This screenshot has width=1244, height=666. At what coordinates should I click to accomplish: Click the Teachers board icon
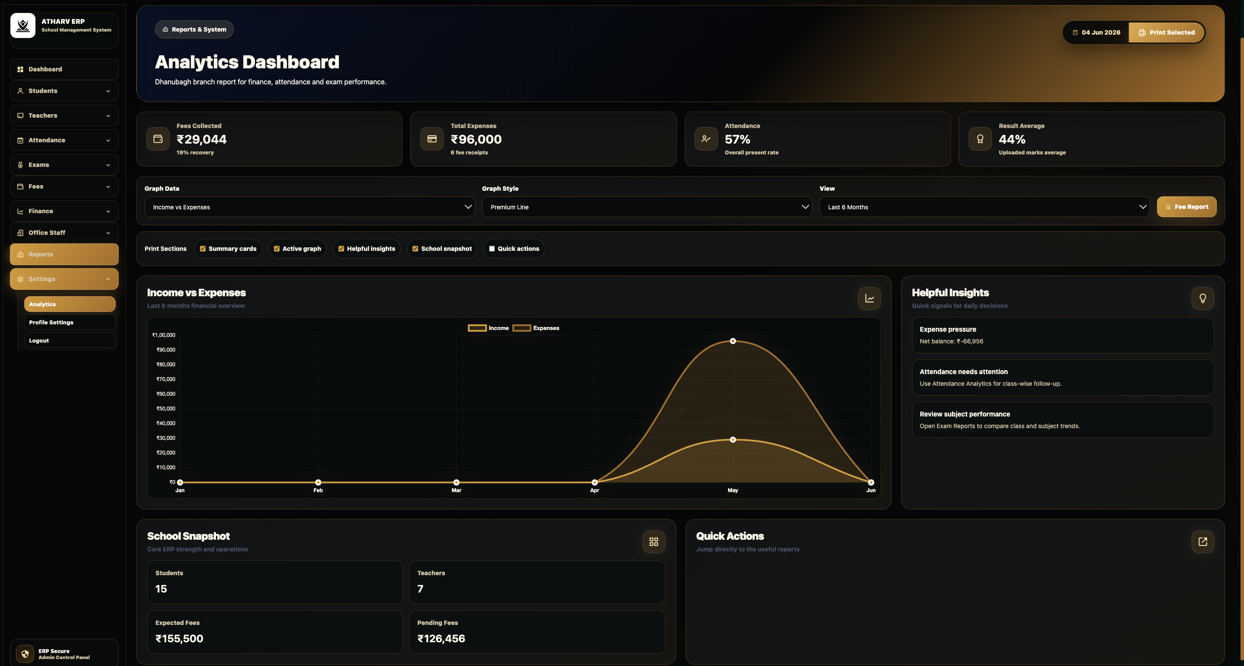[x=20, y=116]
